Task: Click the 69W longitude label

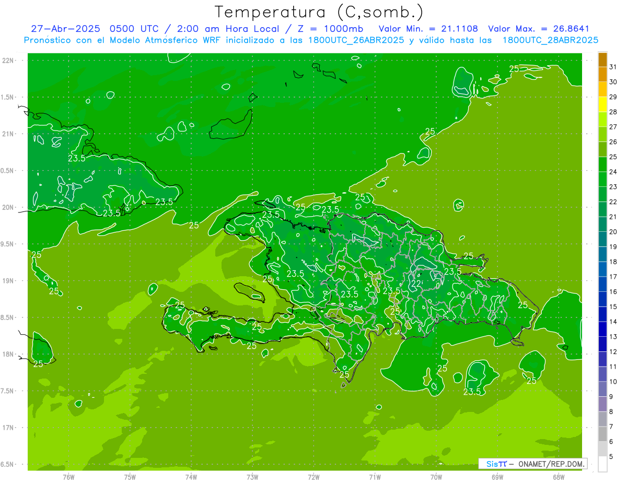Action: [497, 477]
